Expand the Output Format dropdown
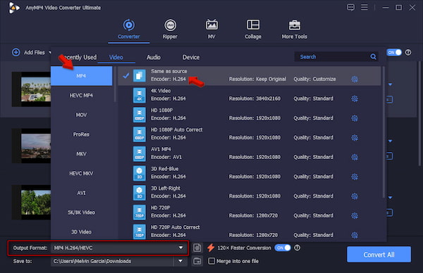This screenshot has height=273, width=423. 180,248
